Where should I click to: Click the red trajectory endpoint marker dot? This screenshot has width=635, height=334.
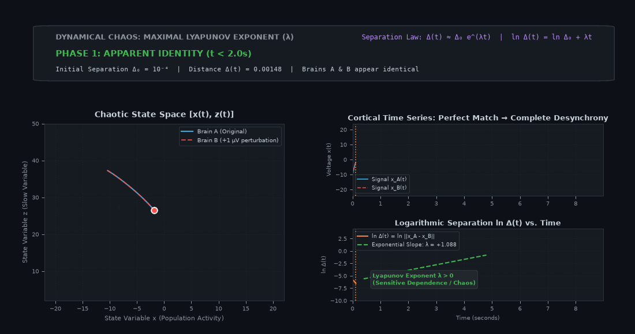[x=154, y=210]
